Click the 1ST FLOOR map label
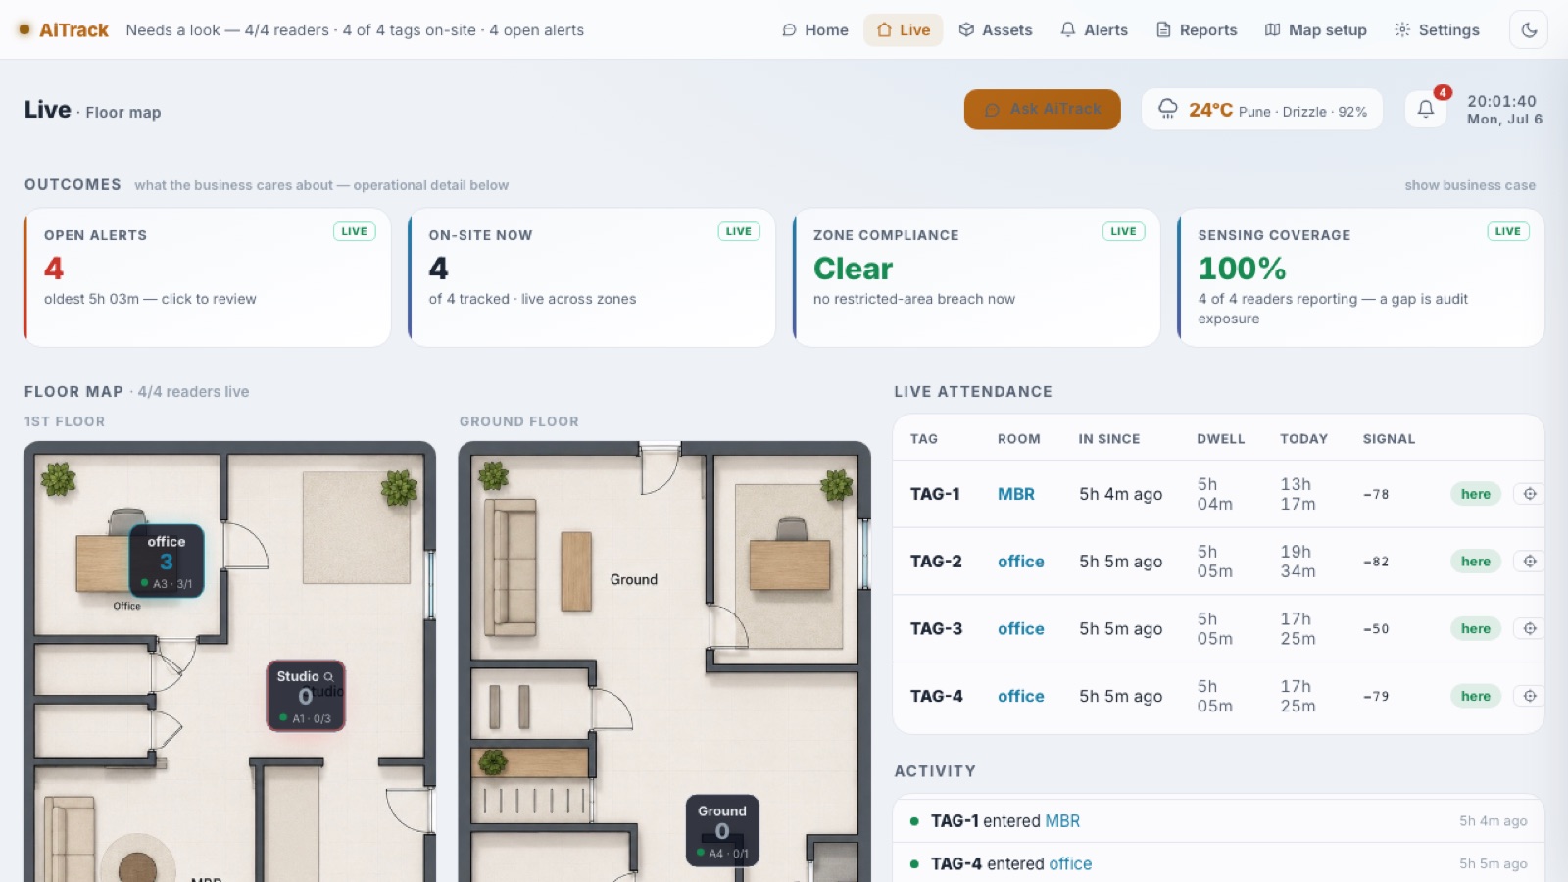The height and width of the screenshot is (882, 1568). (x=65, y=421)
